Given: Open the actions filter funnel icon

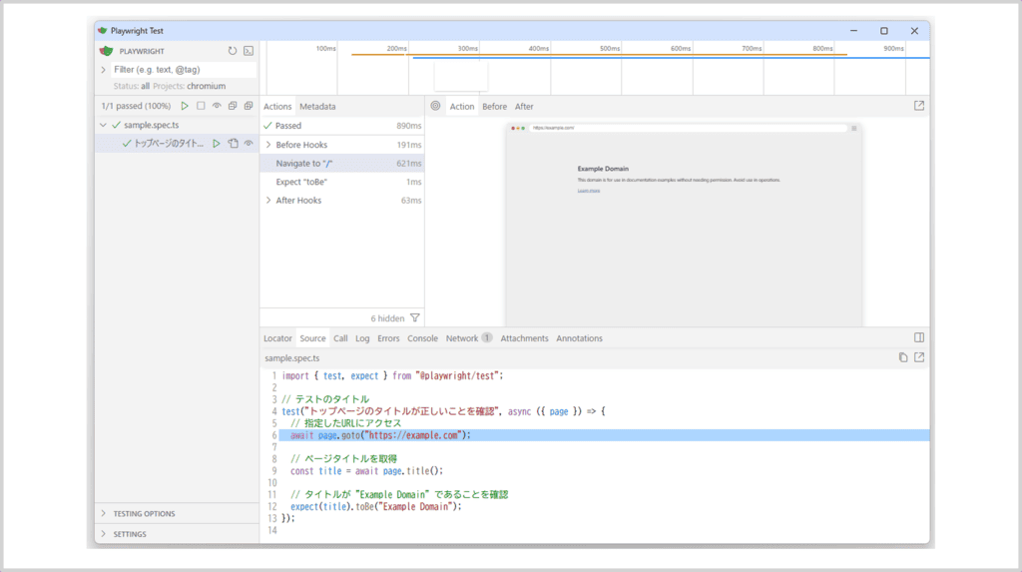Looking at the screenshot, I should point(415,318).
